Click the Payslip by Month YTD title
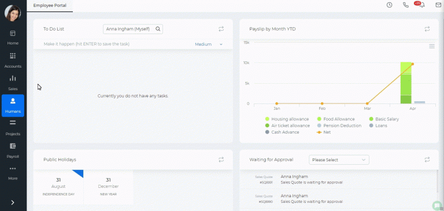Screen dimensions: 444x211 (272, 29)
